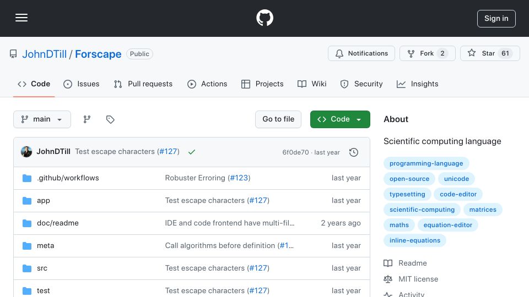Open the doc/readme folder
The height and width of the screenshot is (297, 529).
58,223
